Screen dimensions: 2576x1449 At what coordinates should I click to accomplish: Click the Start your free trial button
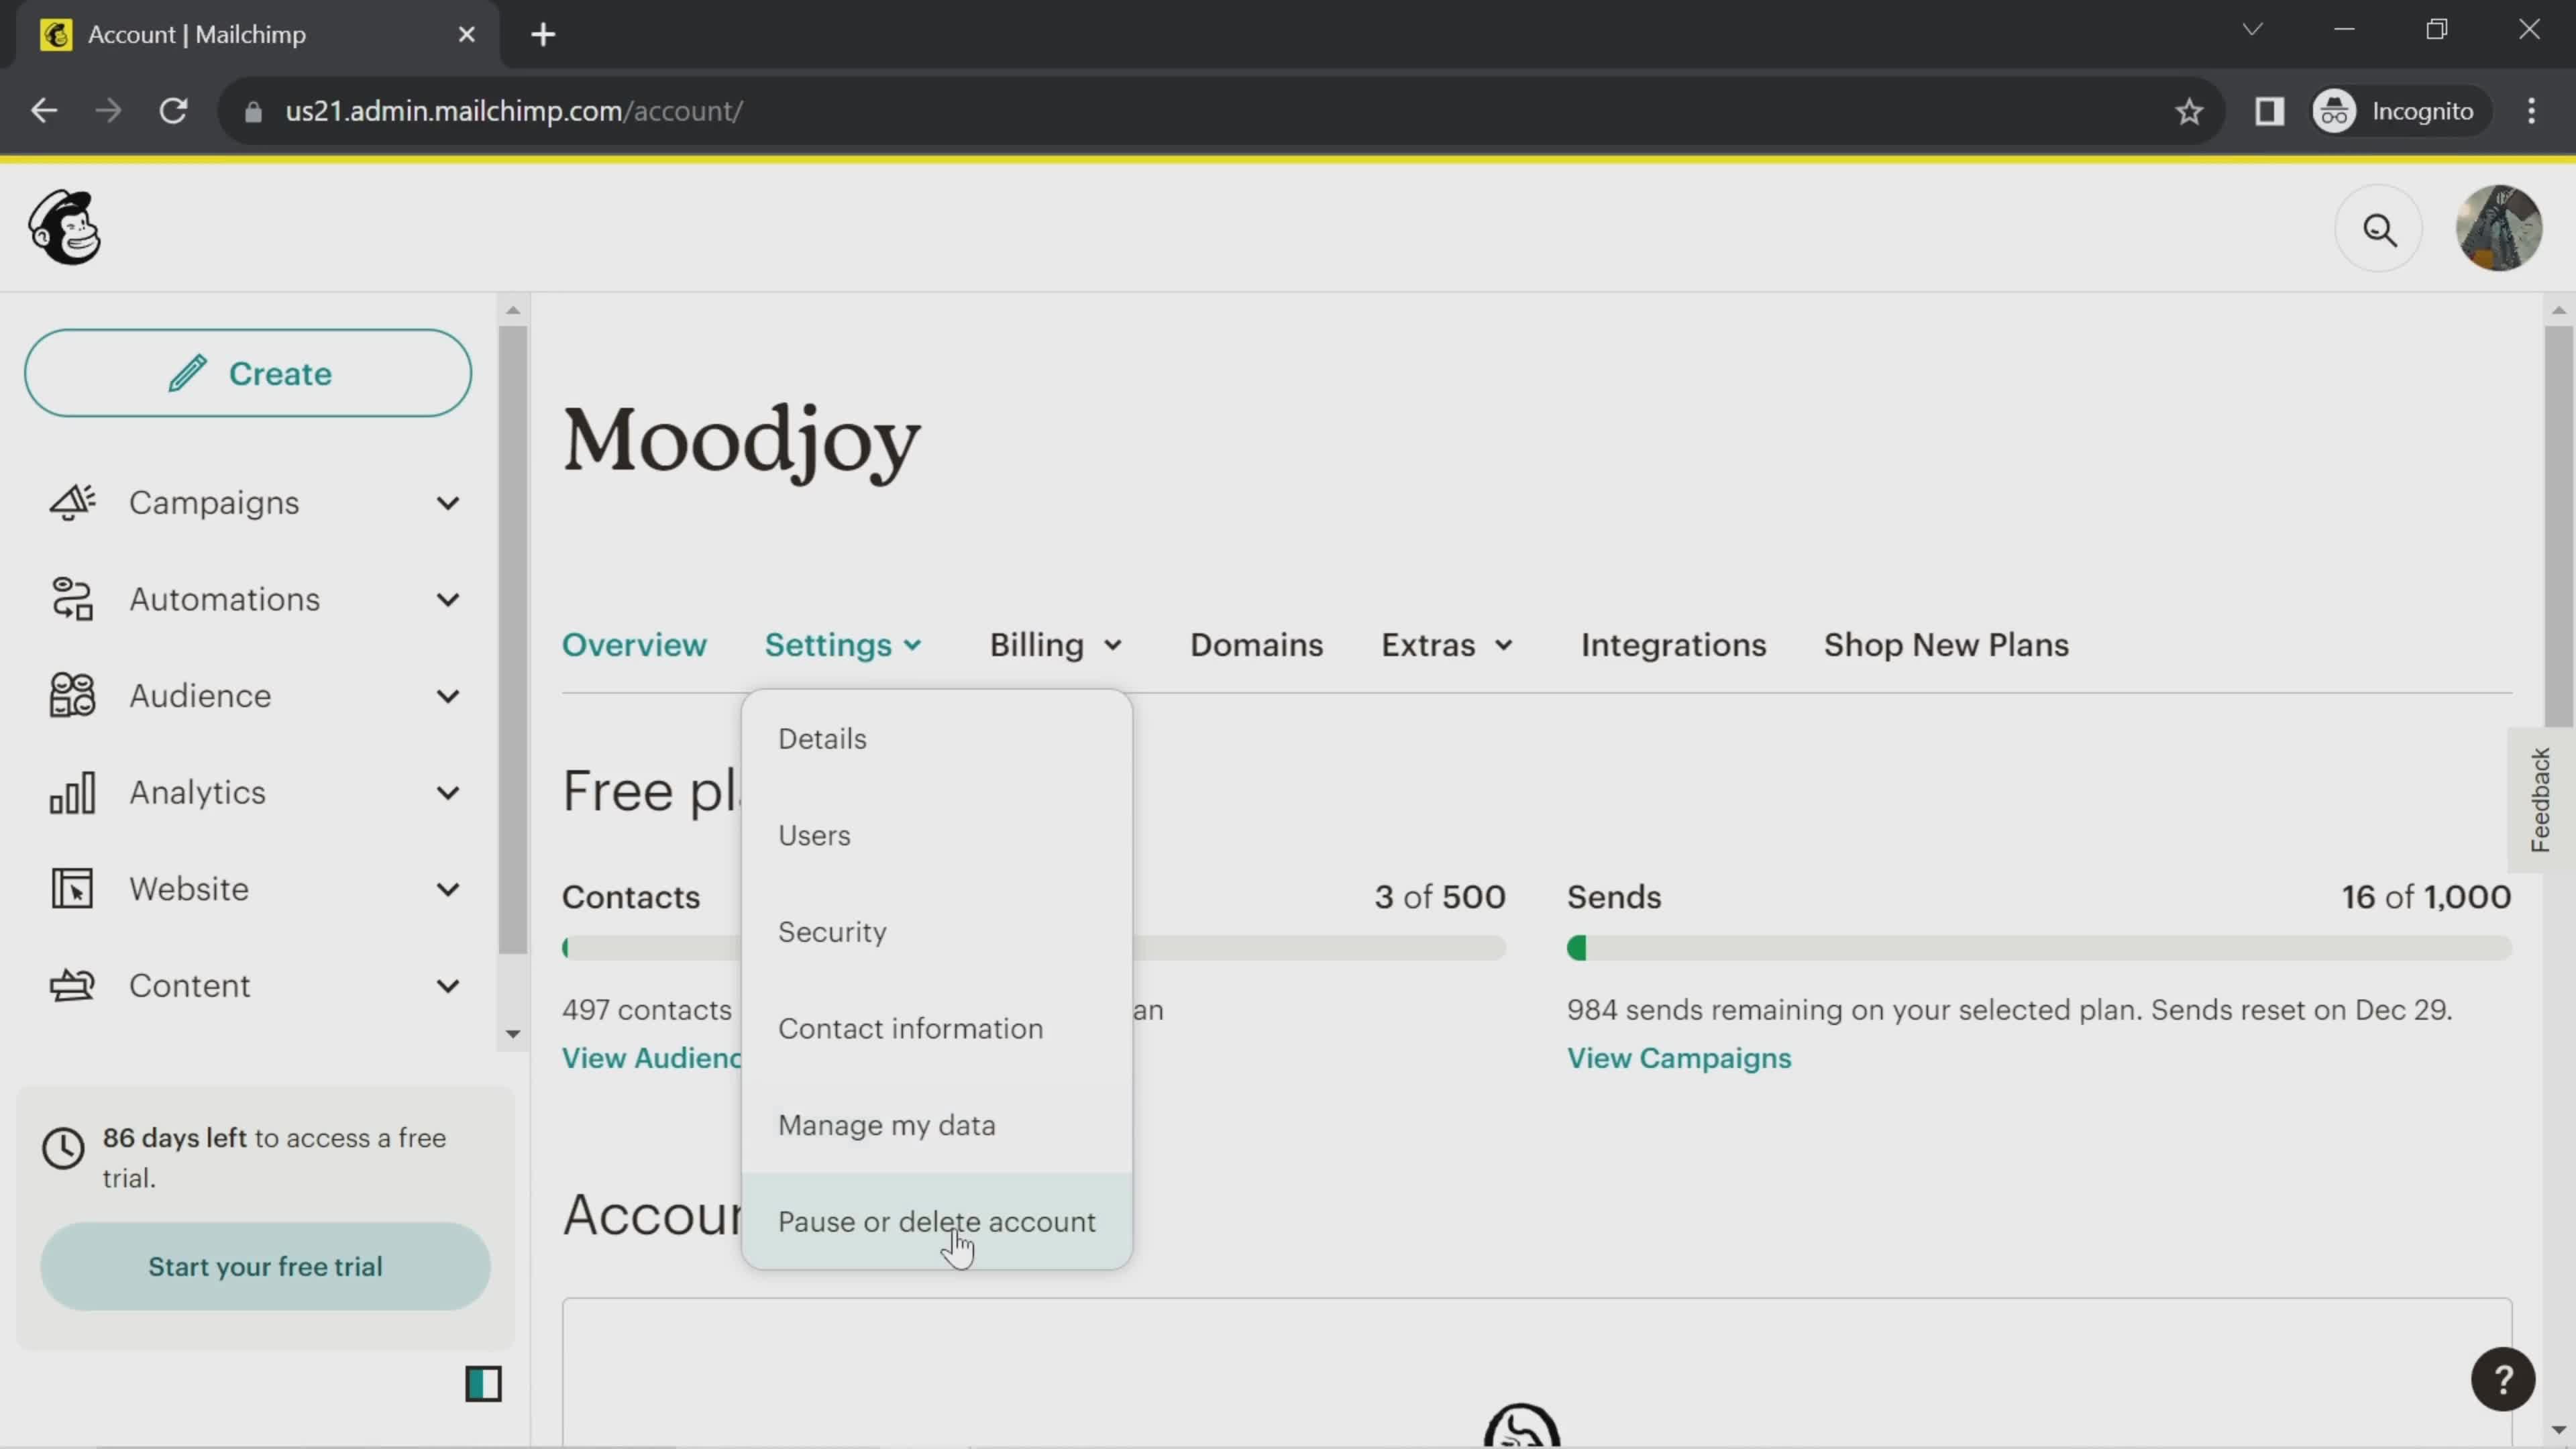[266, 1267]
